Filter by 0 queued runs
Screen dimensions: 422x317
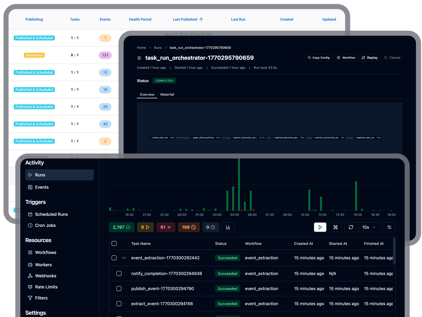pos(210,227)
